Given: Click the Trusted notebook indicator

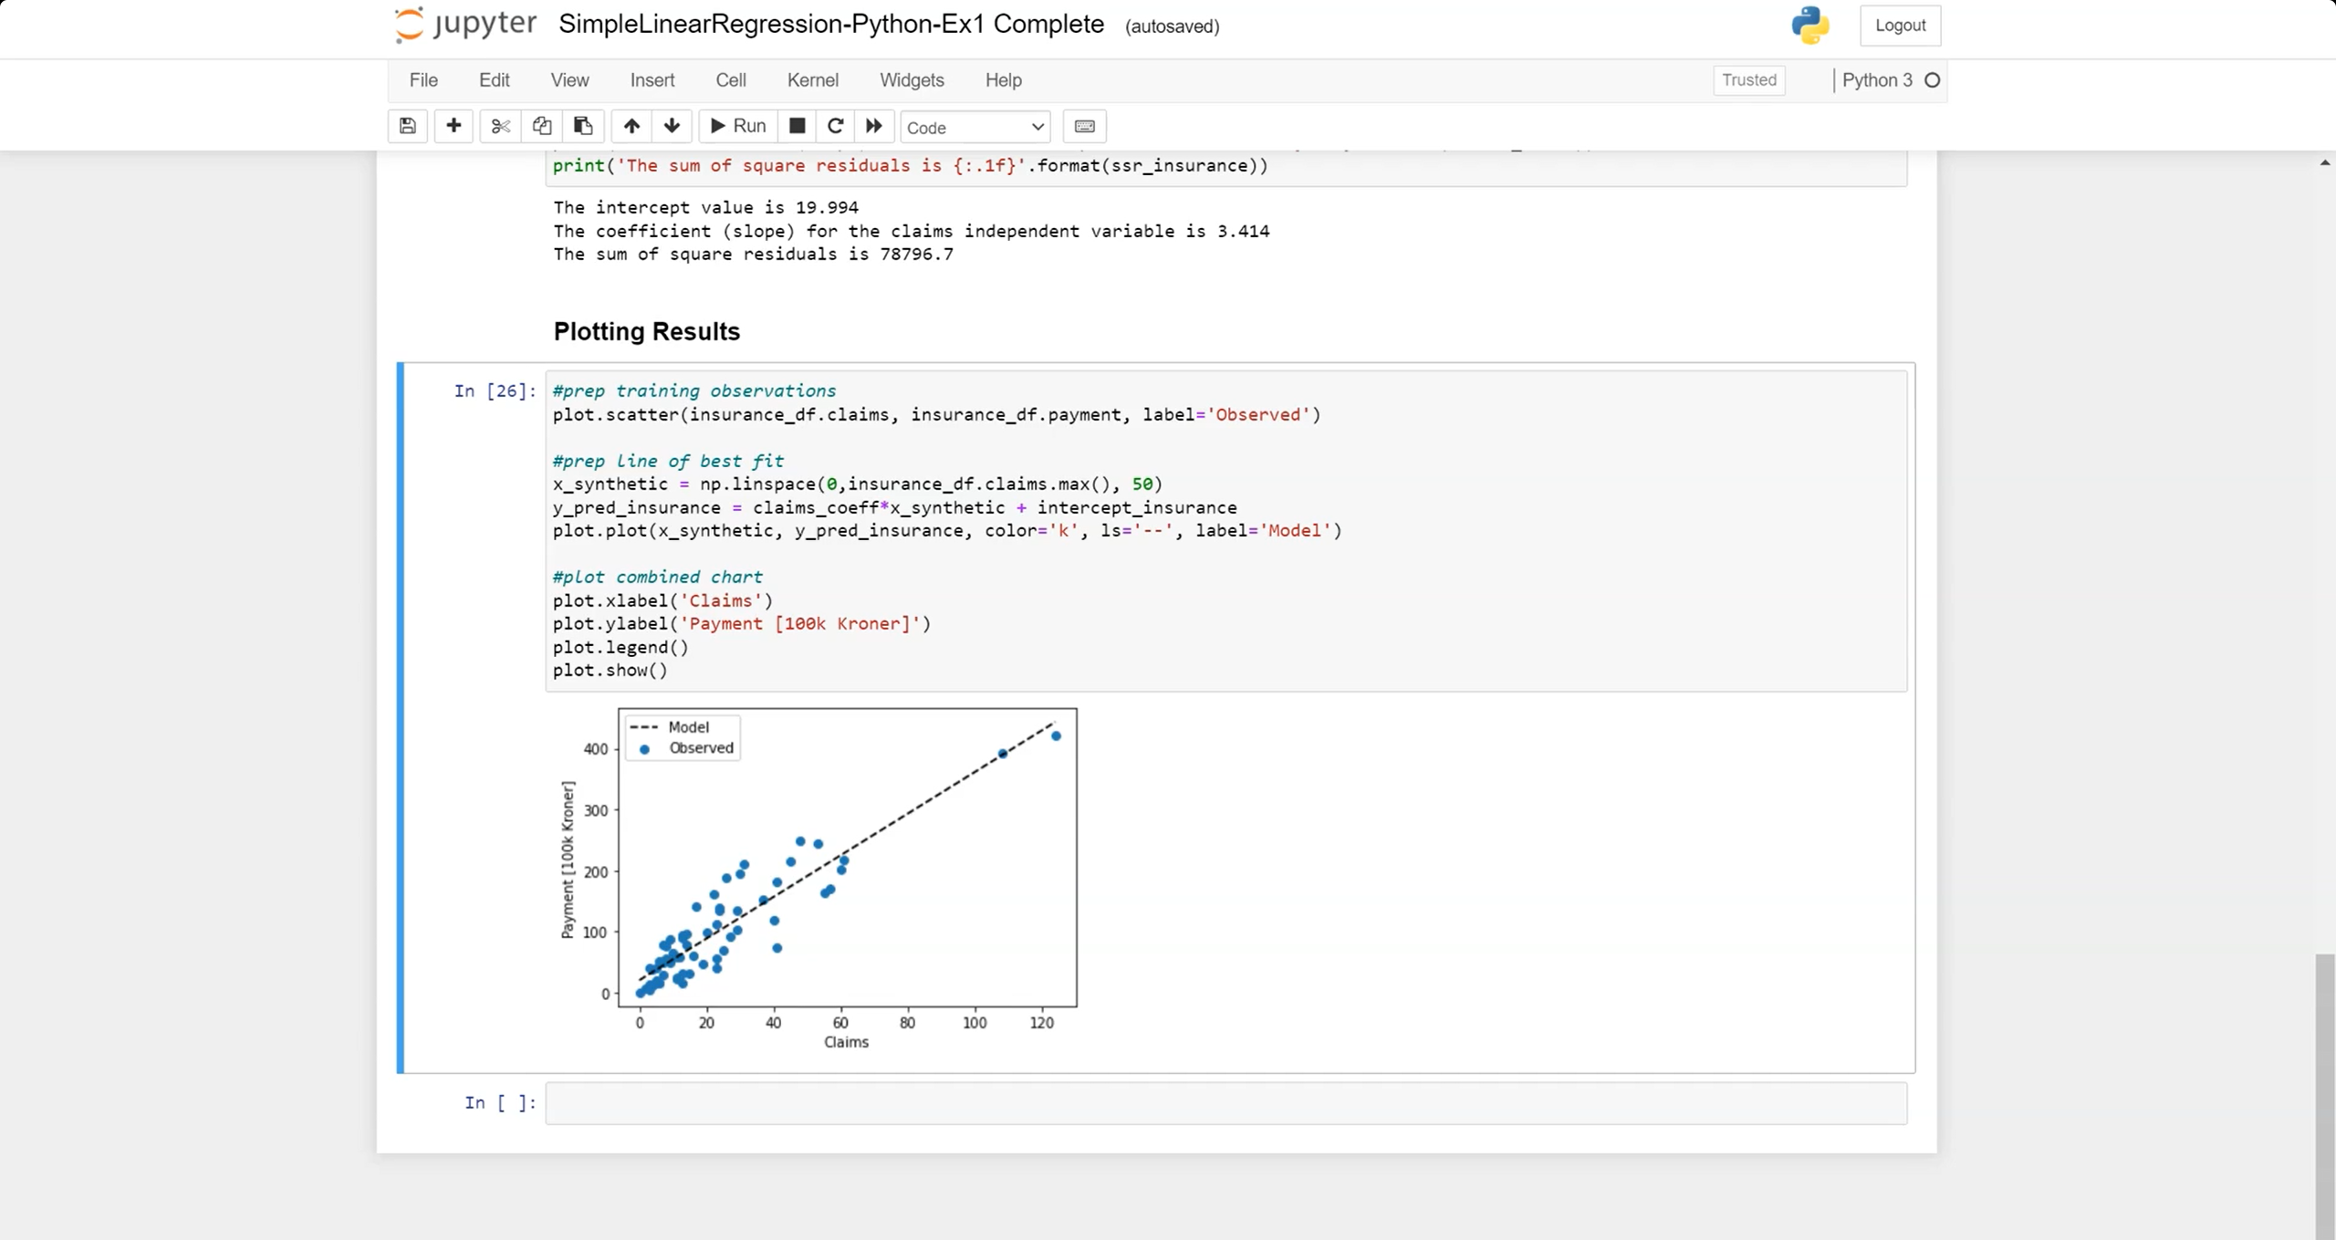Looking at the screenshot, I should [1748, 80].
